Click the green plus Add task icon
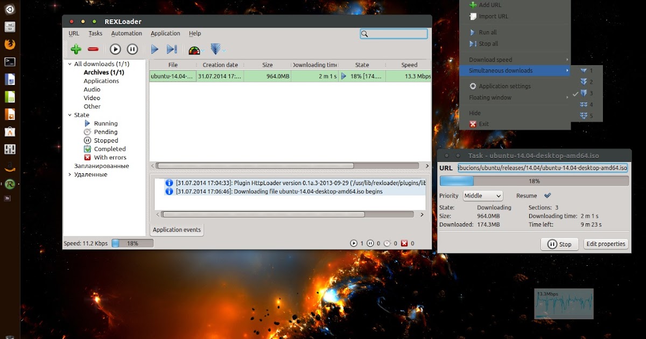Viewport: 646px width, 339px height. point(76,50)
